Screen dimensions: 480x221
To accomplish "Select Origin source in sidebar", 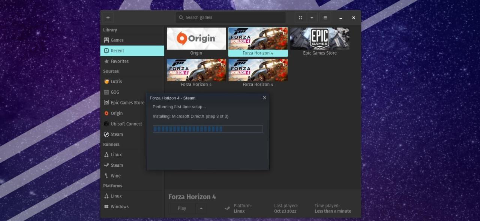I will click(x=124, y=113).
